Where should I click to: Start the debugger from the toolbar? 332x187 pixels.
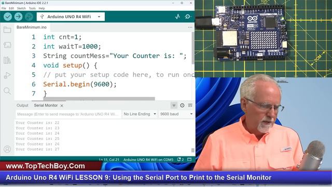[x=29, y=17]
